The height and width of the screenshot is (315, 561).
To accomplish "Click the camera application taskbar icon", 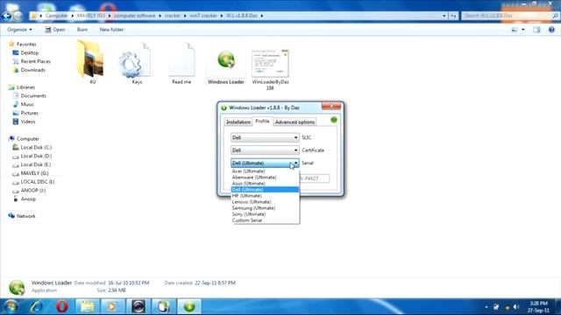I will [138, 306].
